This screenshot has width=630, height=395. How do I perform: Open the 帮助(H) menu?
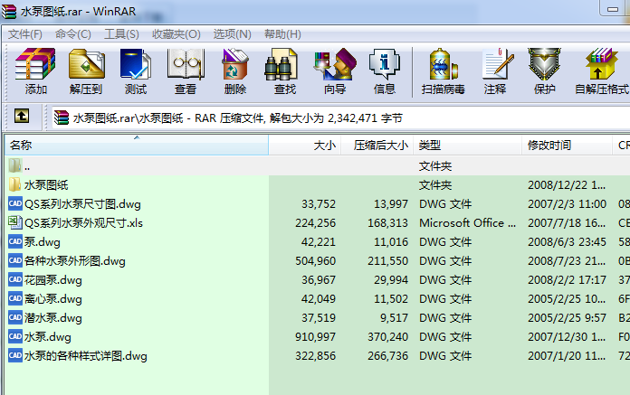[x=282, y=34]
